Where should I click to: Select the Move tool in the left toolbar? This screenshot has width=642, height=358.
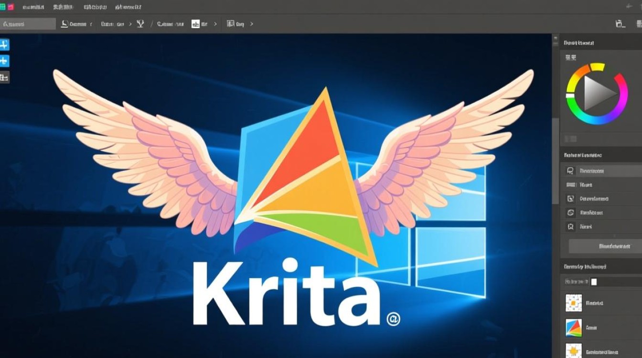pos(4,44)
